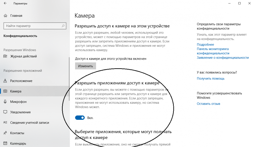Screen dimensions: 253x147
Task: Click the Изменить button
Action: (x=86, y=66)
